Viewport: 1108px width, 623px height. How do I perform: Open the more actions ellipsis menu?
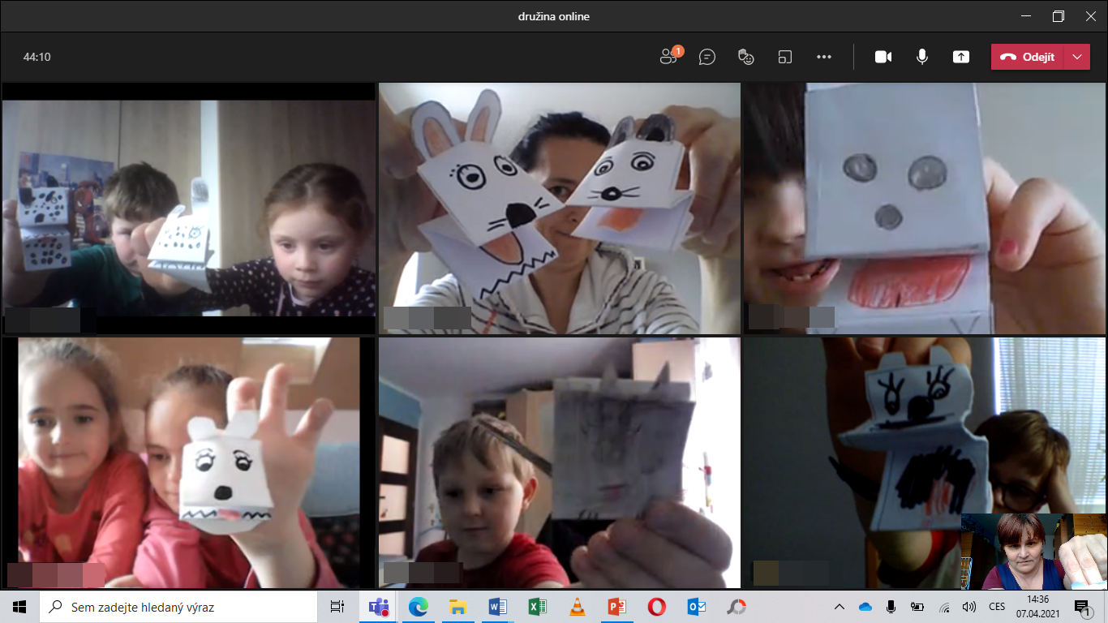tap(824, 57)
